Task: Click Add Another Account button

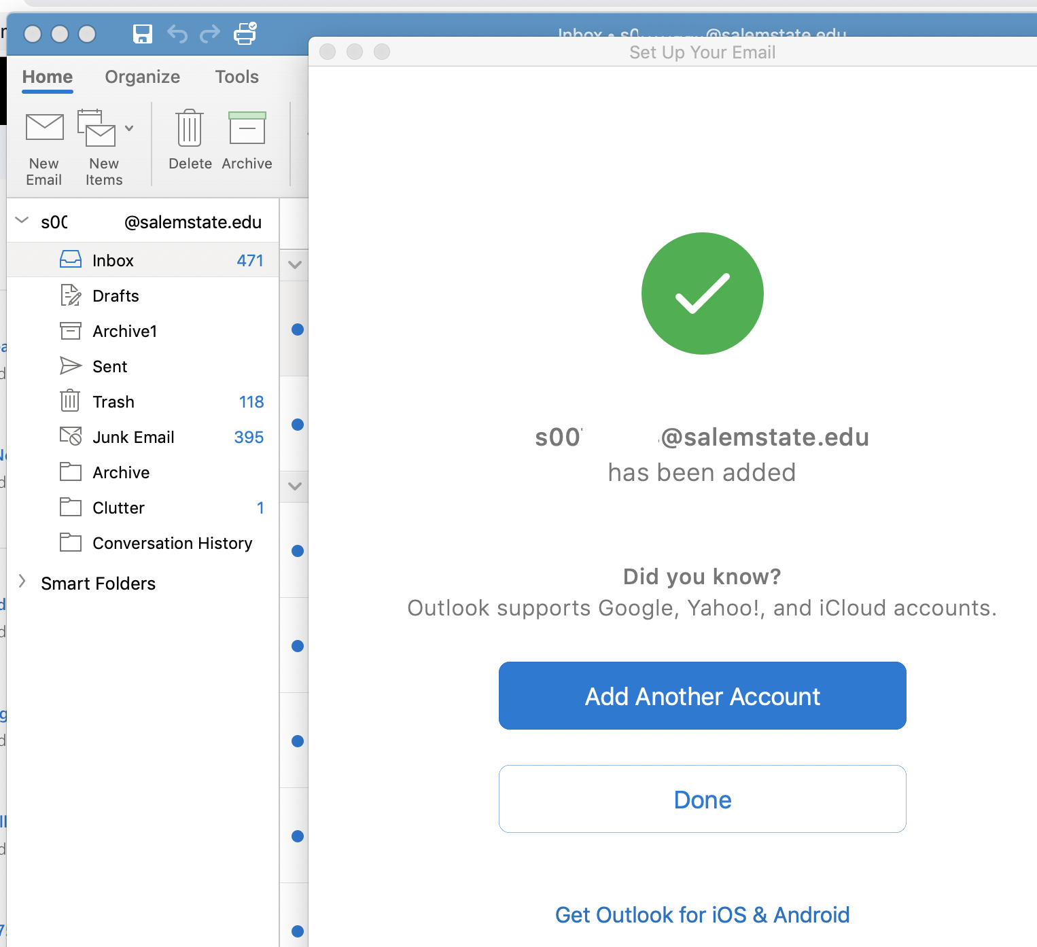Action: (x=703, y=696)
